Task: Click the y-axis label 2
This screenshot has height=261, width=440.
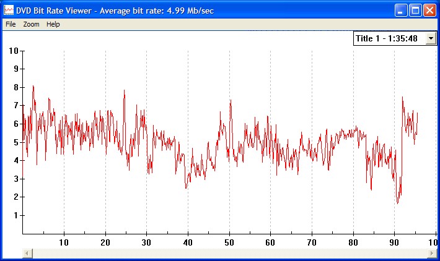Action: tap(16, 197)
